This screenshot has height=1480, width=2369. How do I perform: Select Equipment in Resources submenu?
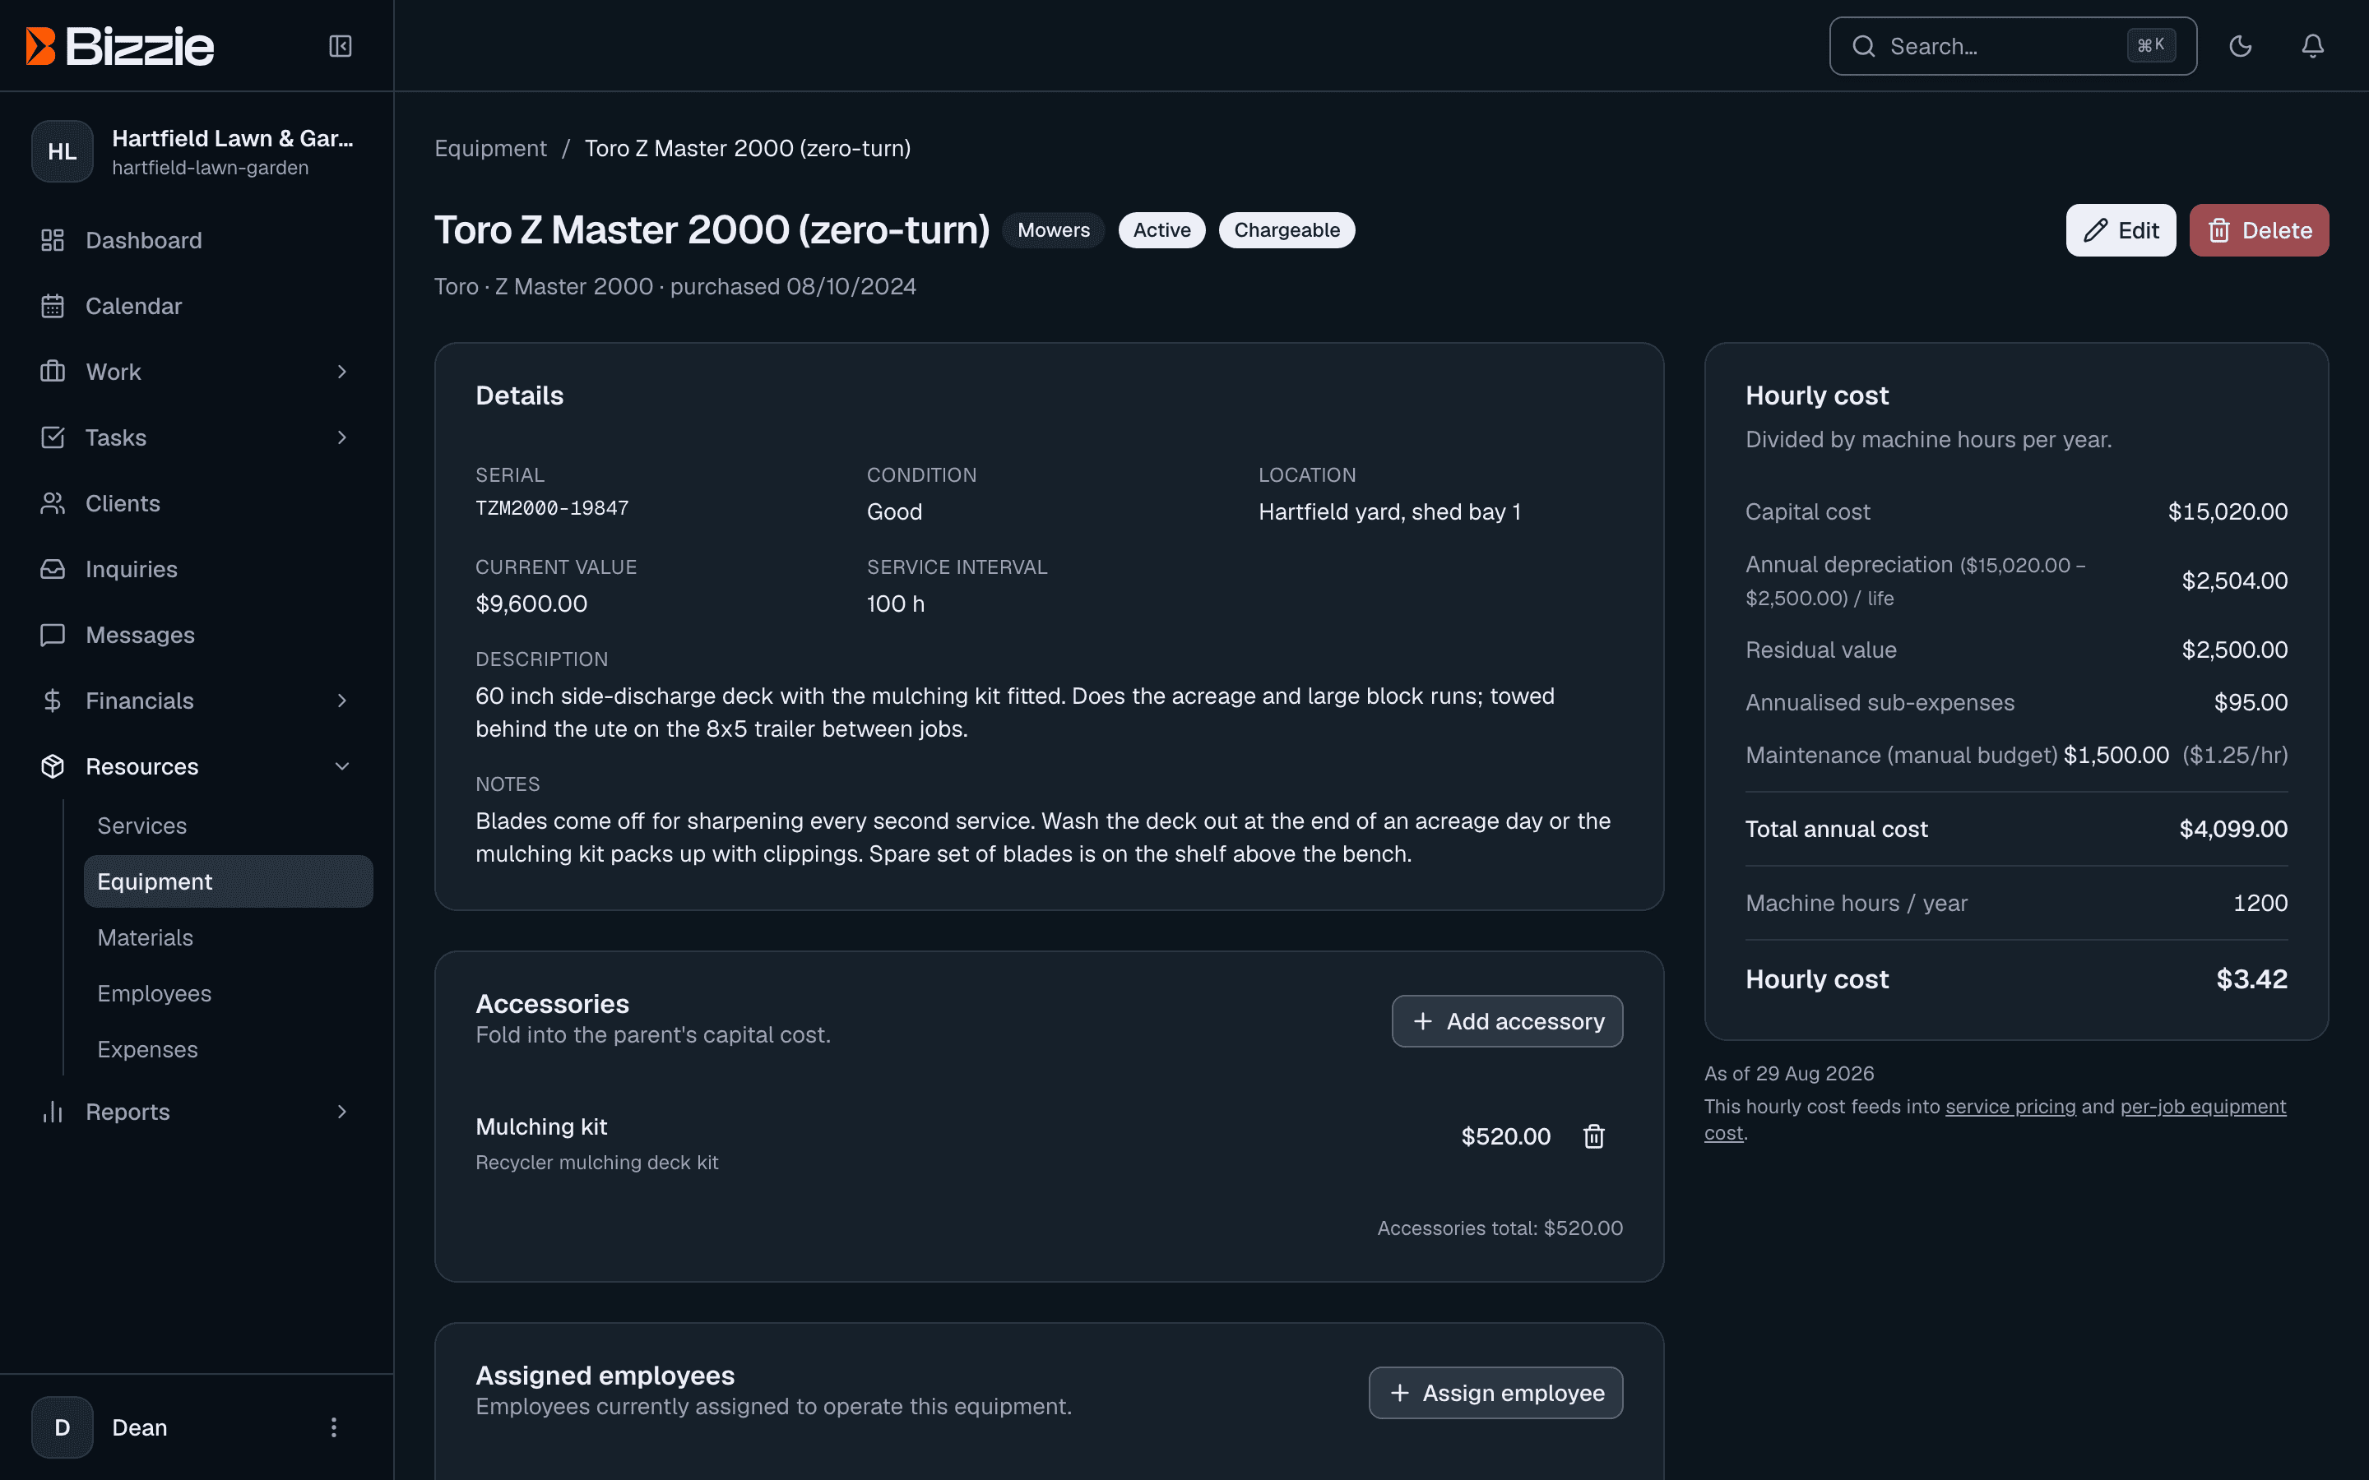[x=228, y=882]
